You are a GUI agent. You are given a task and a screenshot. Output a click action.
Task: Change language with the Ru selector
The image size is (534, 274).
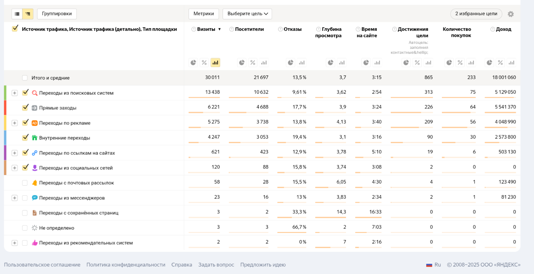434,265
